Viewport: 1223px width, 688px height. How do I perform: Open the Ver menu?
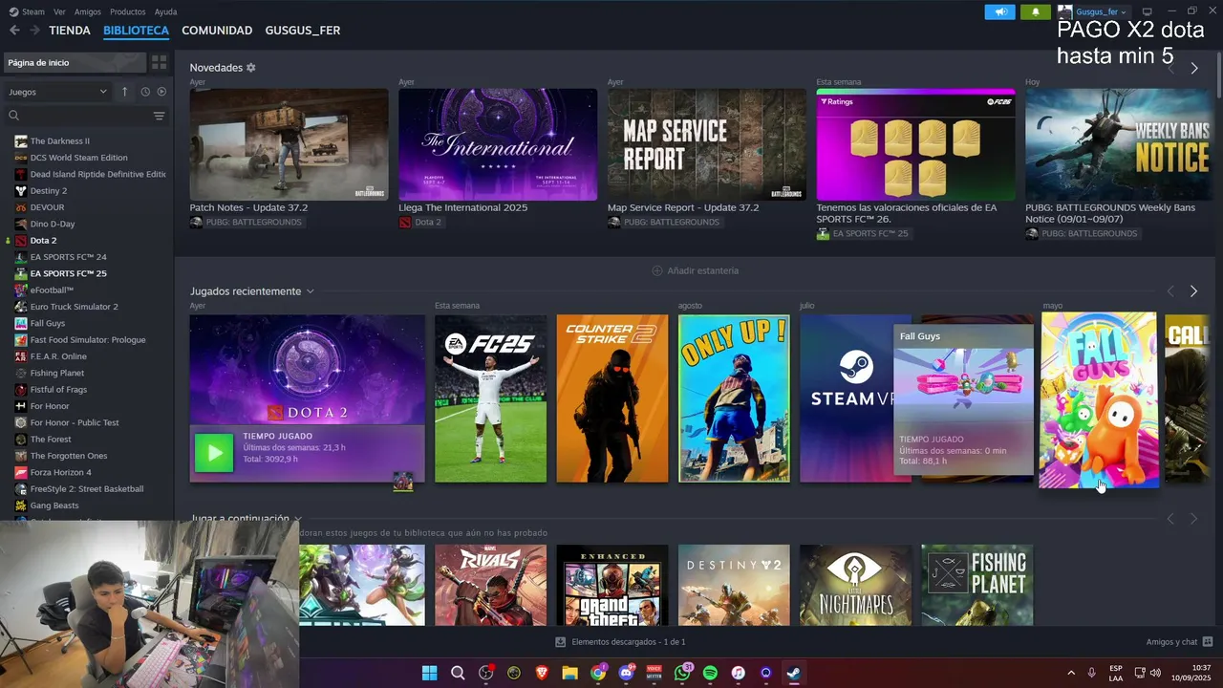coord(59,11)
